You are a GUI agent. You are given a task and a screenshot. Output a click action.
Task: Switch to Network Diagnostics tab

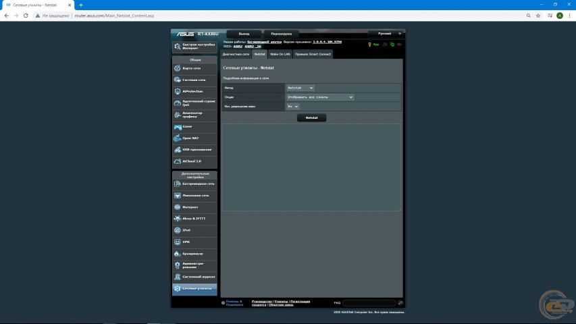pos(236,54)
